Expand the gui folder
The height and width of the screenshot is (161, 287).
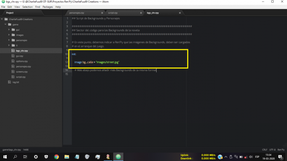(x=9, y=29)
